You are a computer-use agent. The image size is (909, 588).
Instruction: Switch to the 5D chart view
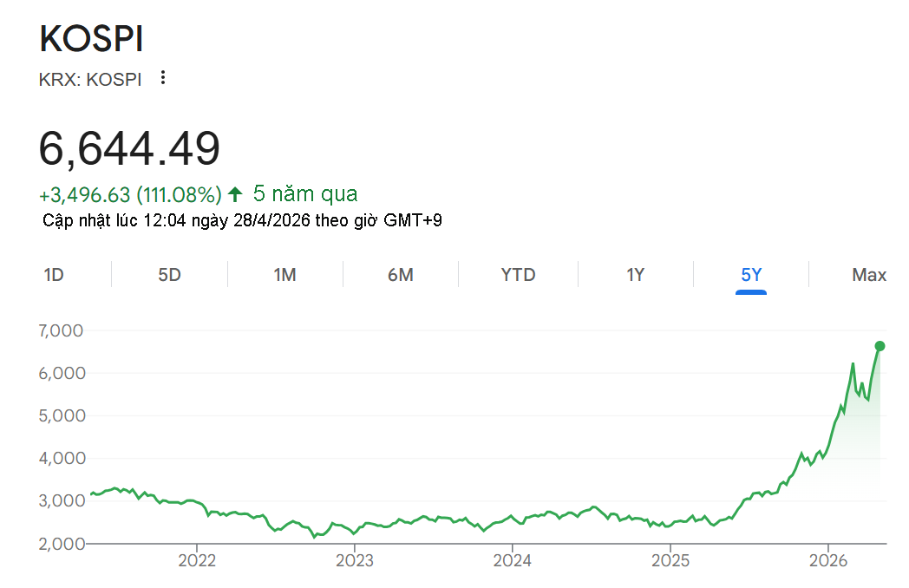click(169, 274)
